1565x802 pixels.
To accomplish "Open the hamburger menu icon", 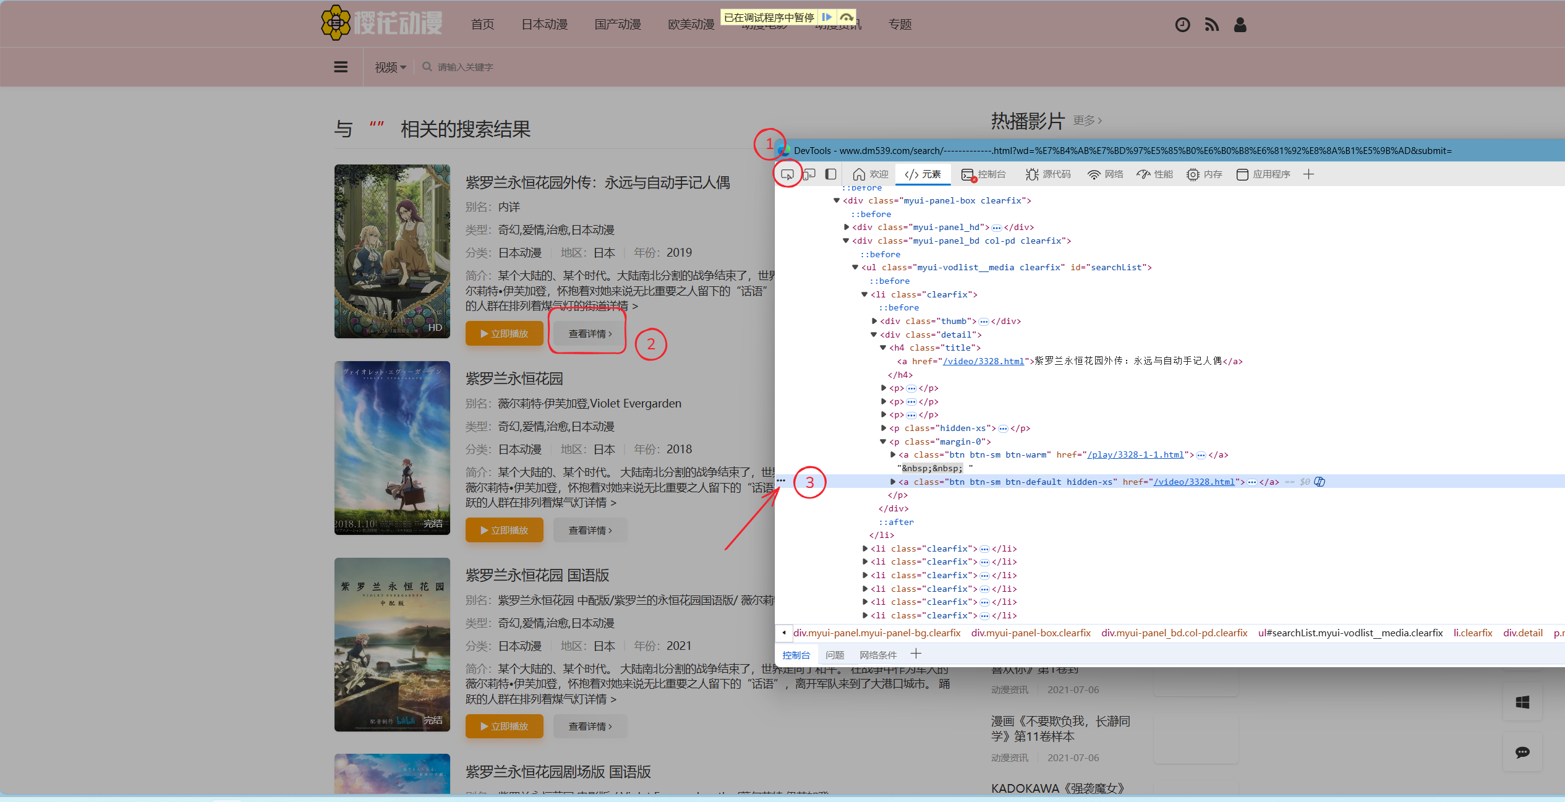I will tap(341, 67).
